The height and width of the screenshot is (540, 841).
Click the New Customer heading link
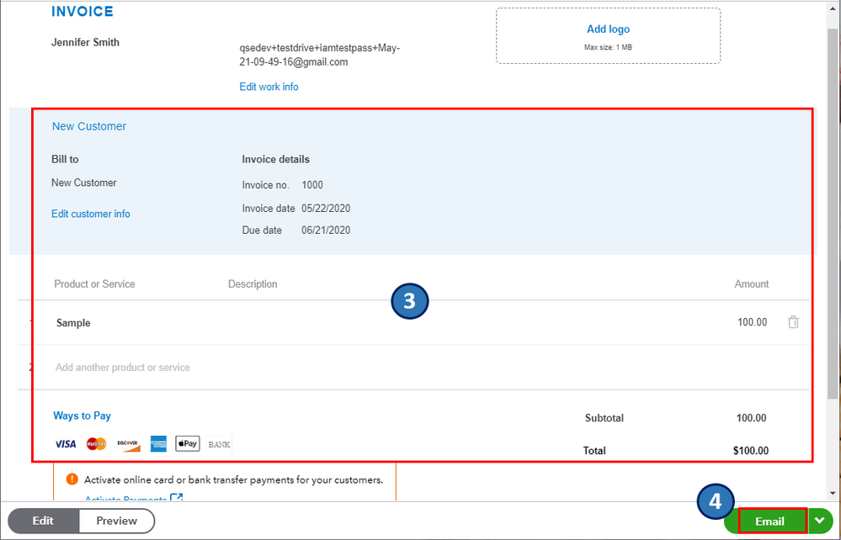click(89, 126)
